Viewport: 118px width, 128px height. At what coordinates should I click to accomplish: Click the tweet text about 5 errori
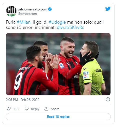[55, 25]
